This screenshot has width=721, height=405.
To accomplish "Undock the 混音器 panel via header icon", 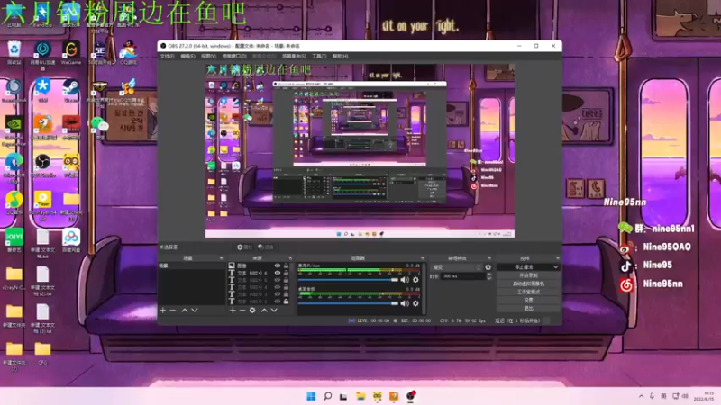I will pos(422,258).
